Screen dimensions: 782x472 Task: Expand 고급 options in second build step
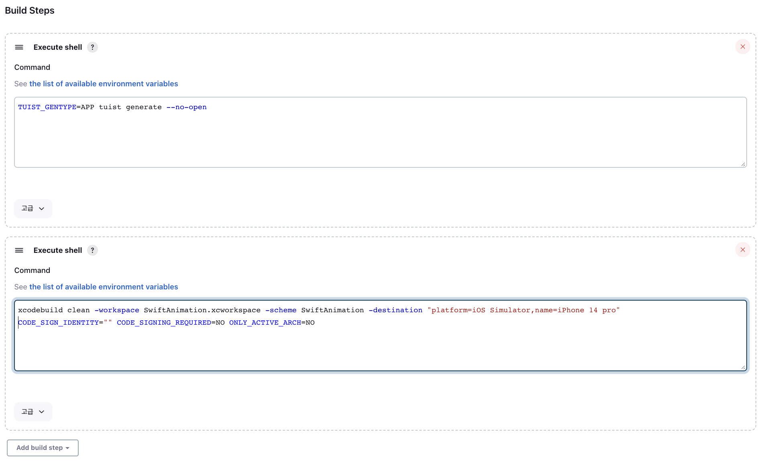pos(33,412)
